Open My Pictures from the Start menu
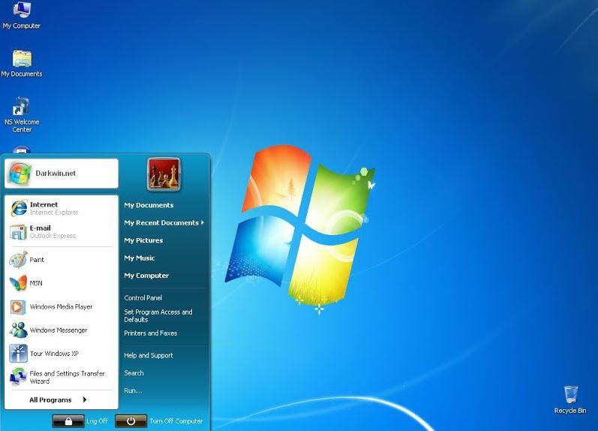Image resolution: width=598 pixels, height=431 pixels. [143, 240]
